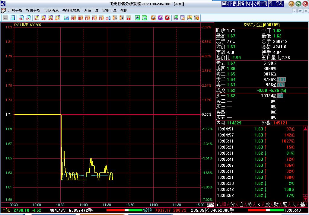Open the checkmark watchlist toolbar icon
This screenshot has width=309, height=215.
pyautogui.click(x=58, y=18)
